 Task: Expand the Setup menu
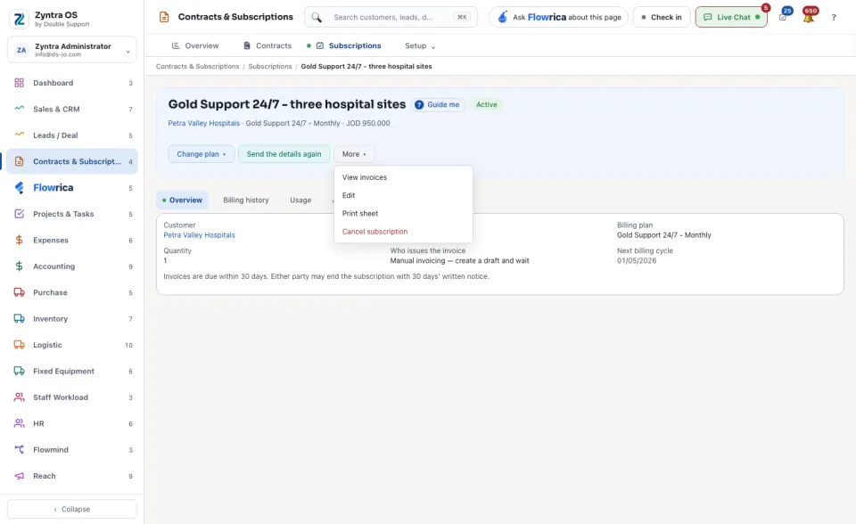pos(419,45)
